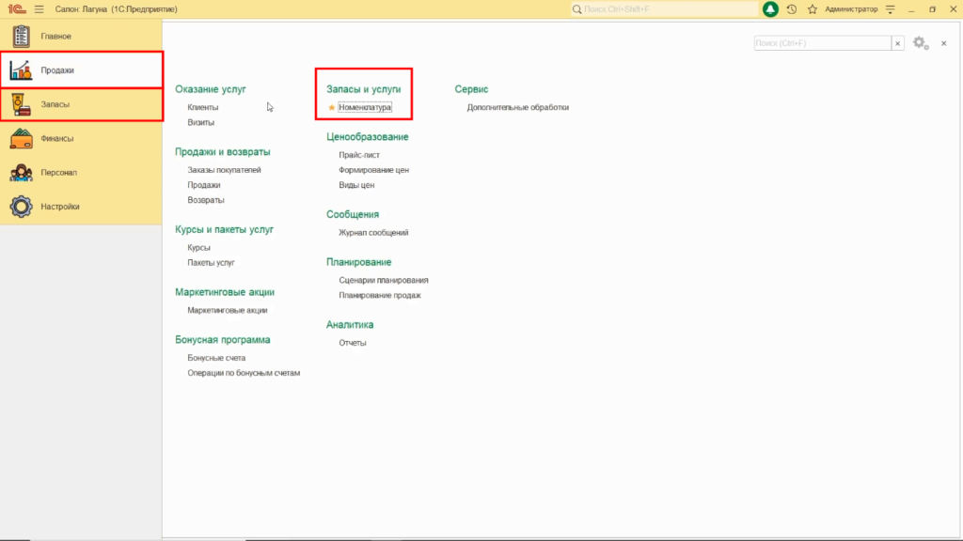Open Журнал сообщений
The image size is (963, 541).
pos(373,233)
